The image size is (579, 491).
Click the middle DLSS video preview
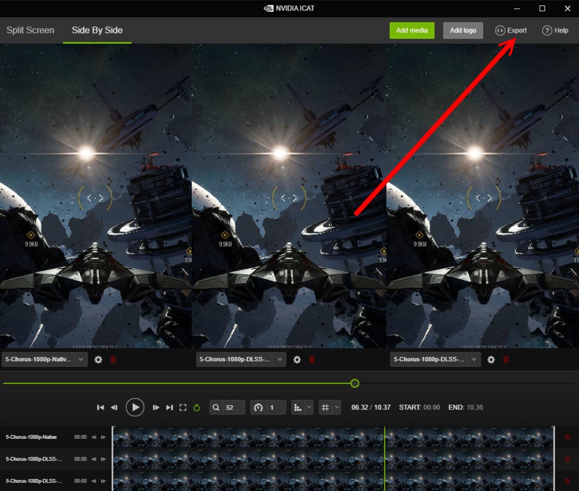click(x=289, y=196)
